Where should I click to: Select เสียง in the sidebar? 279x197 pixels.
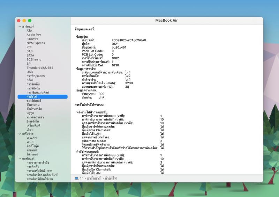tap(30, 130)
